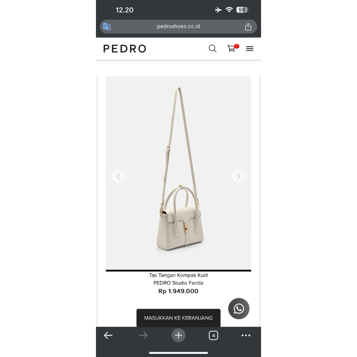This screenshot has height=357, width=357.
Task: Show previous product image
Action: pos(118,176)
